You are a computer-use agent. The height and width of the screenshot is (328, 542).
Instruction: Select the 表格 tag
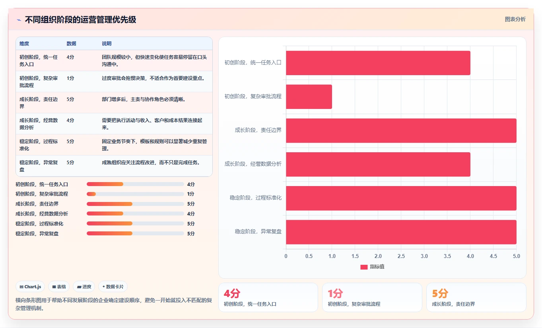pos(59,287)
